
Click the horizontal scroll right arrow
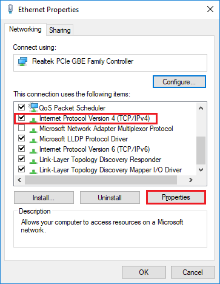(191, 180)
